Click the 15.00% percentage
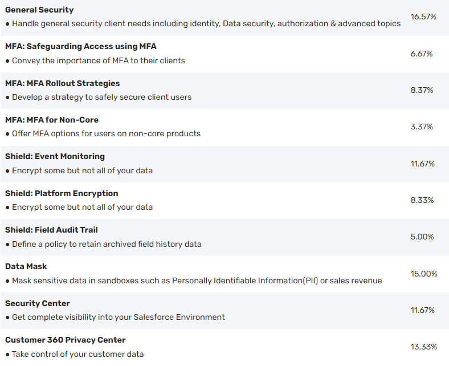The width and height of the screenshot is (449, 366). point(424,274)
